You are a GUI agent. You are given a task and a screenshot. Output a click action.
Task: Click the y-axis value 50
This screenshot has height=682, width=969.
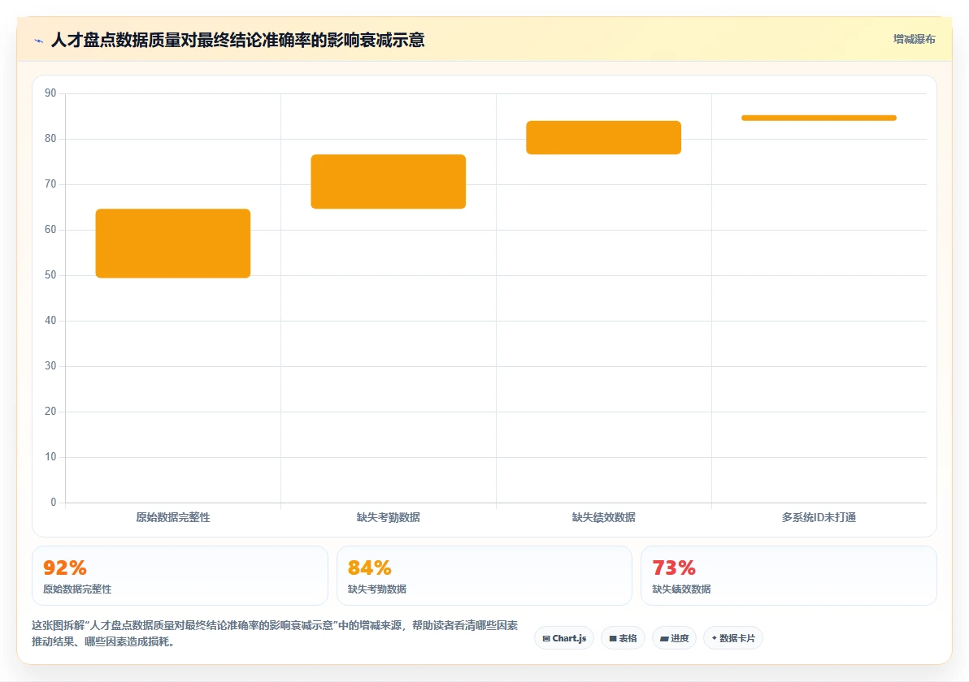click(50, 274)
